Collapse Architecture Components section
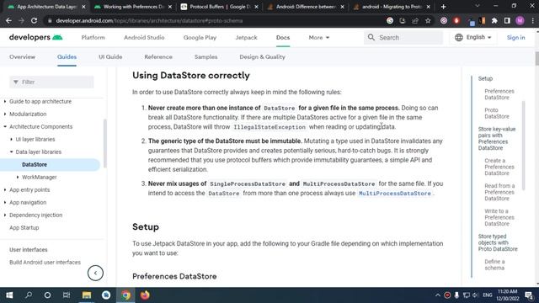The width and height of the screenshot is (539, 303). [5, 127]
